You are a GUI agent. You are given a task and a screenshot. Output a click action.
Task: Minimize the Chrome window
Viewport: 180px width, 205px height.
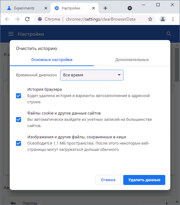(x=144, y=5)
